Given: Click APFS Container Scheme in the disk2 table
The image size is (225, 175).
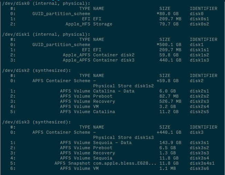Looking at the screenshot, I should (61, 81).
